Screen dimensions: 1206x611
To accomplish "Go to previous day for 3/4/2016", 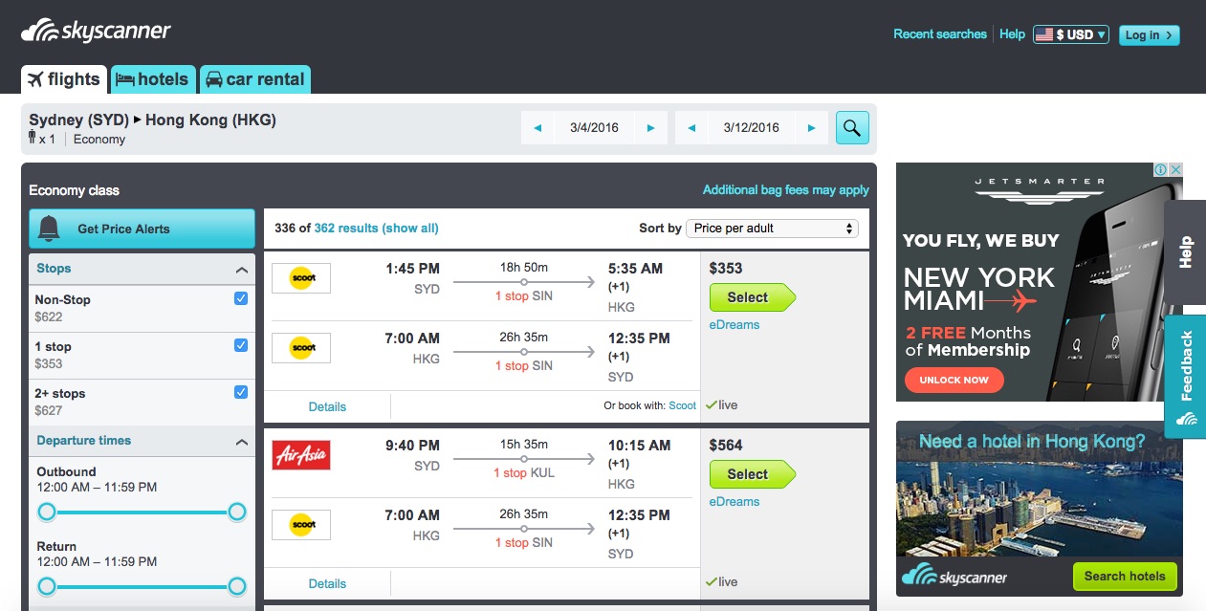I will pyautogui.click(x=537, y=128).
